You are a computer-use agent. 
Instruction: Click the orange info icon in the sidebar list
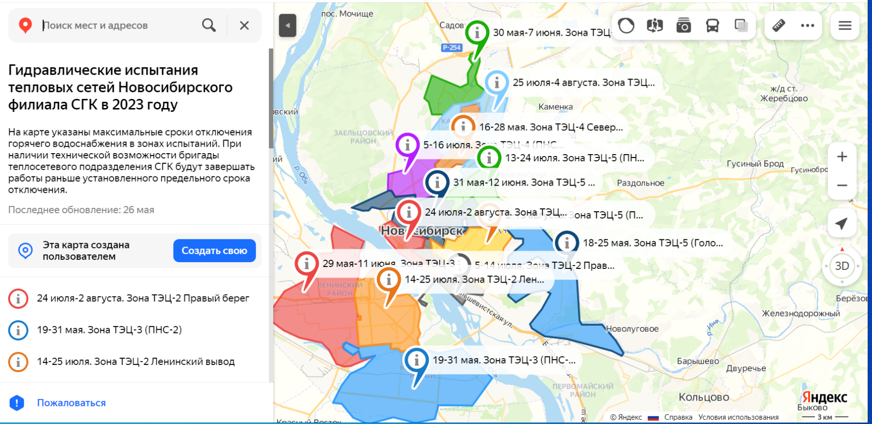click(x=18, y=362)
